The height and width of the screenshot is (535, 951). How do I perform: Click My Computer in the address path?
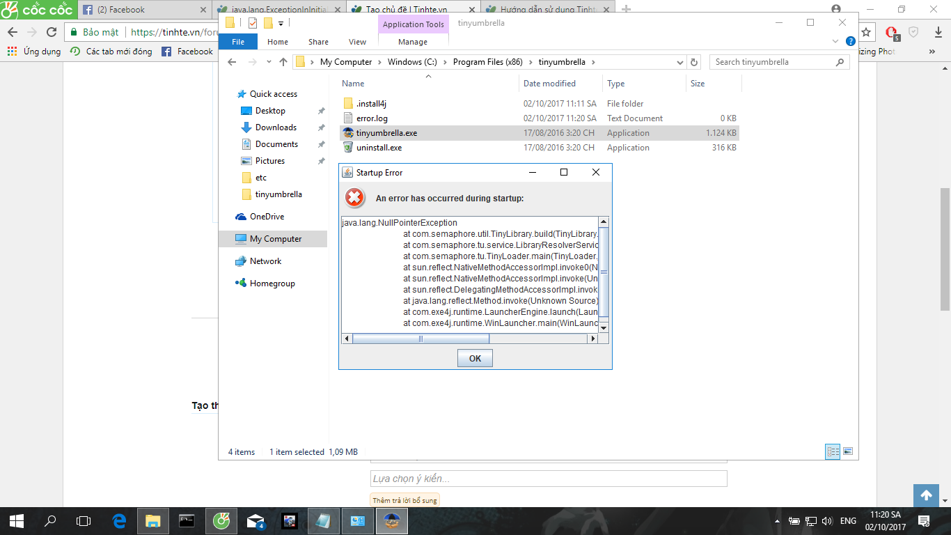click(346, 62)
